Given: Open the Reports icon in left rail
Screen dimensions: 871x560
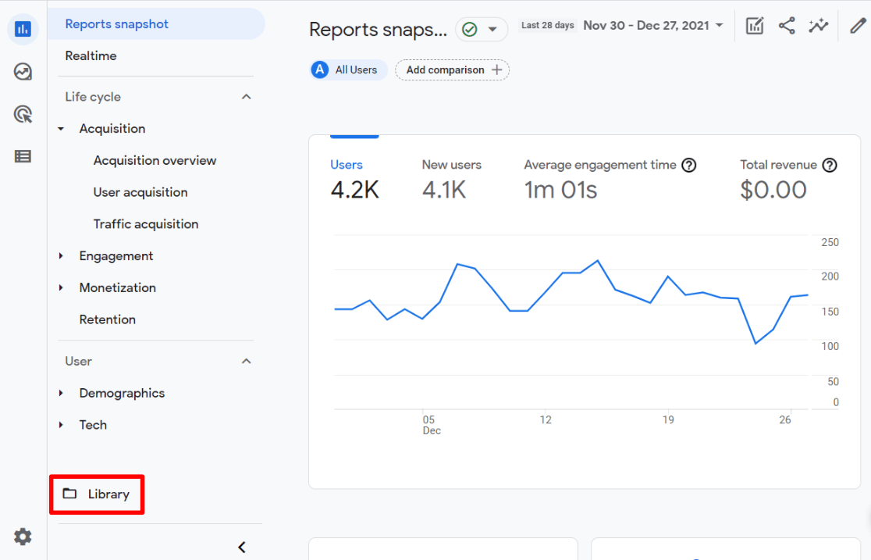Looking at the screenshot, I should click(23, 30).
